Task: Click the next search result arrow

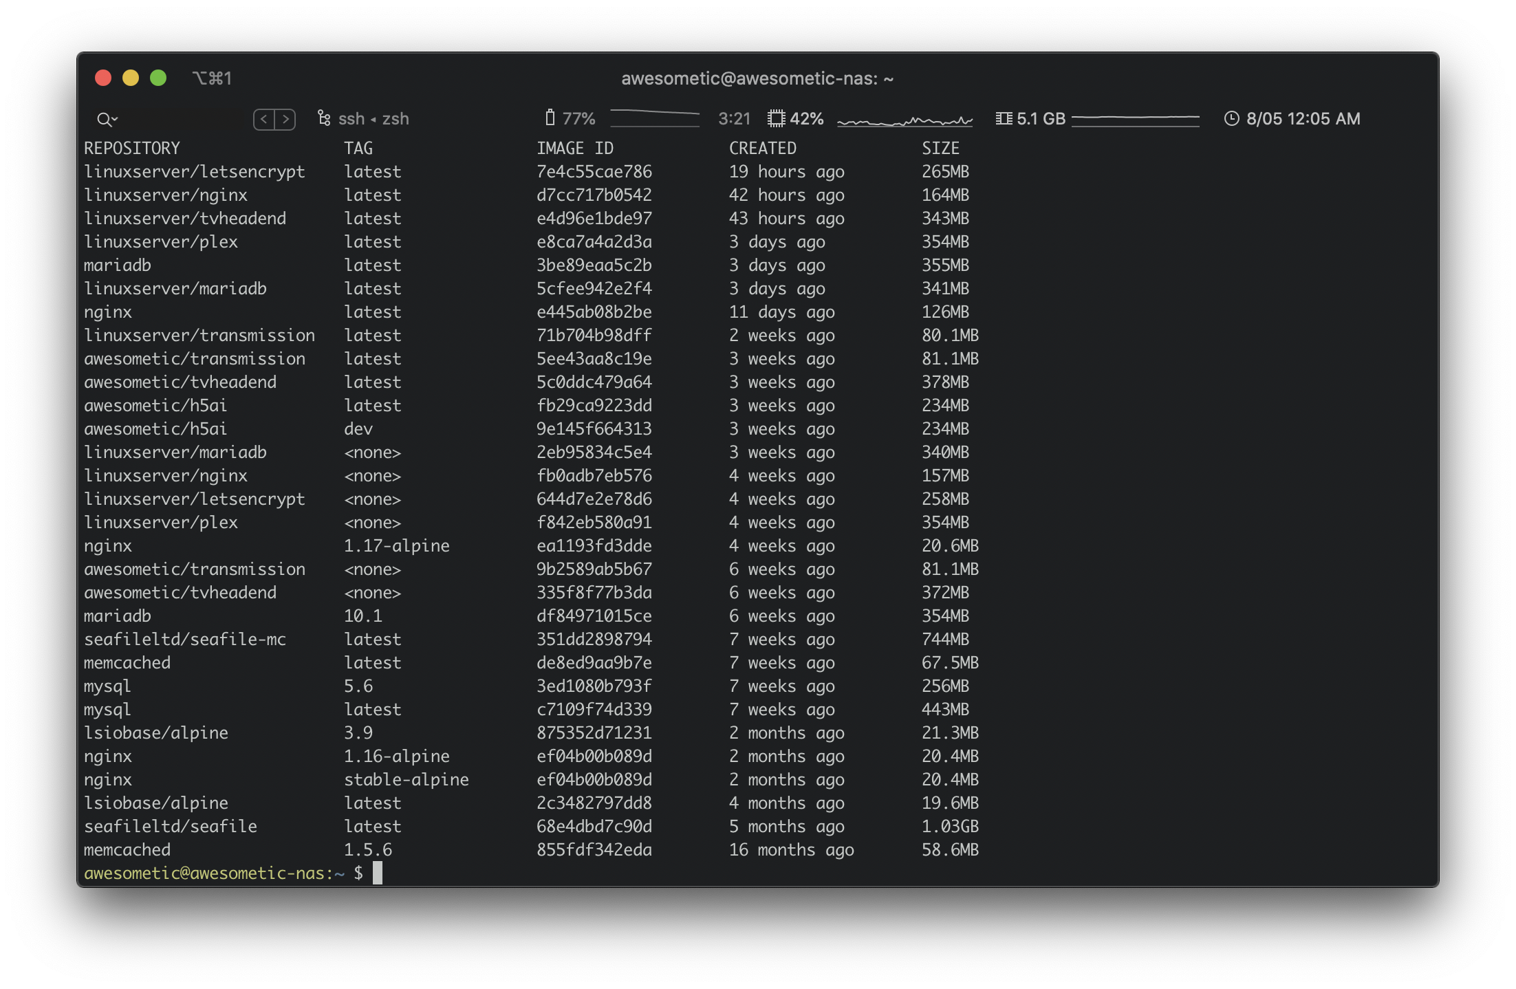Action: pos(285,119)
